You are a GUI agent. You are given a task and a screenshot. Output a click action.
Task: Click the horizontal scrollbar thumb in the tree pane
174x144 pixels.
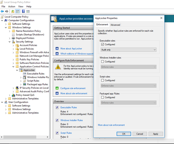tap(20, 137)
